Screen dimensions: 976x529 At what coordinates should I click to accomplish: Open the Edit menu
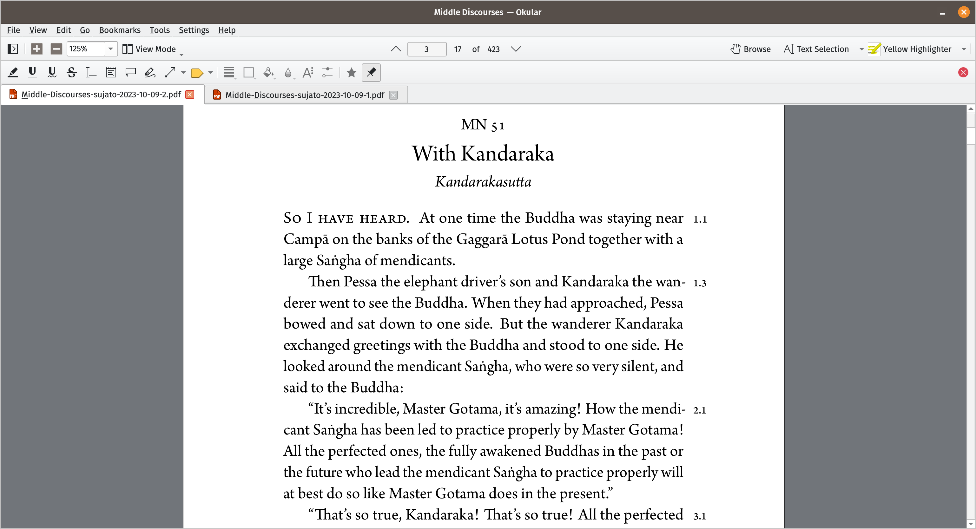tap(63, 30)
